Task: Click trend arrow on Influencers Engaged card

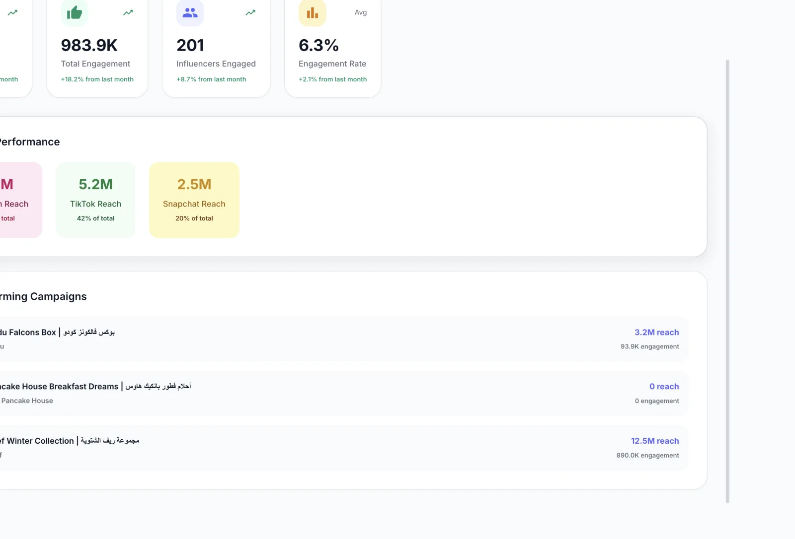Action: point(250,12)
